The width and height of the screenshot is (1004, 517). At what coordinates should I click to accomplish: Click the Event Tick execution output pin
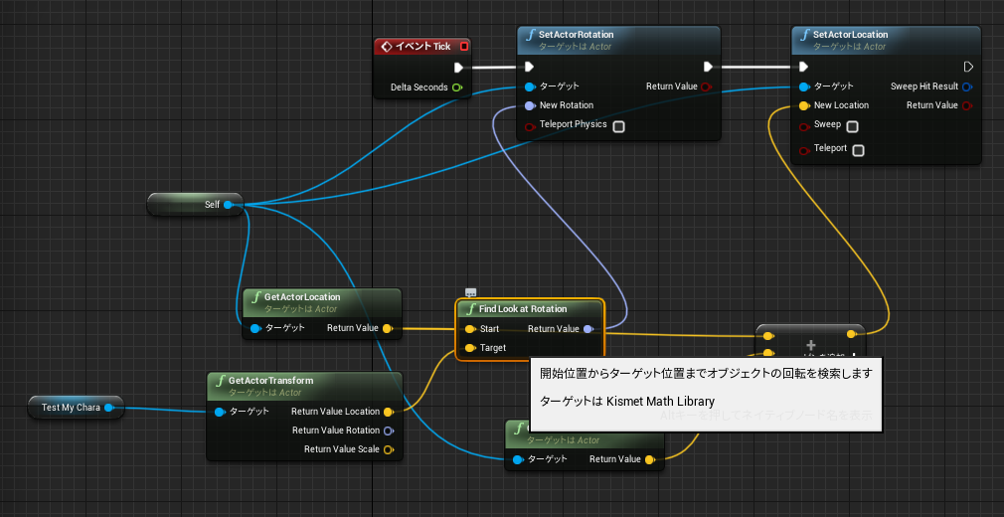click(x=458, y=68)
